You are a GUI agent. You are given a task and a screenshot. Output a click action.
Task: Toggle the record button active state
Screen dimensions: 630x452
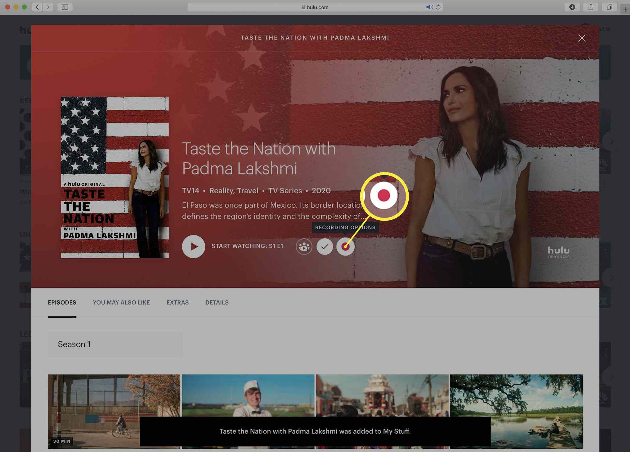346,246
